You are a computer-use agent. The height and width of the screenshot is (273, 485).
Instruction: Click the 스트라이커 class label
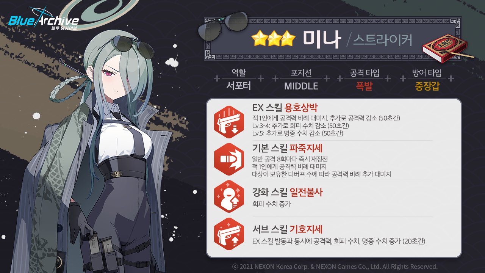383,39
